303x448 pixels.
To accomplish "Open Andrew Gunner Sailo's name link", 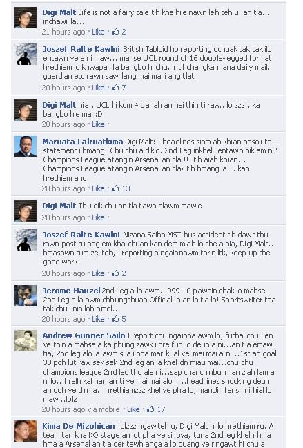I will [84, 335].
